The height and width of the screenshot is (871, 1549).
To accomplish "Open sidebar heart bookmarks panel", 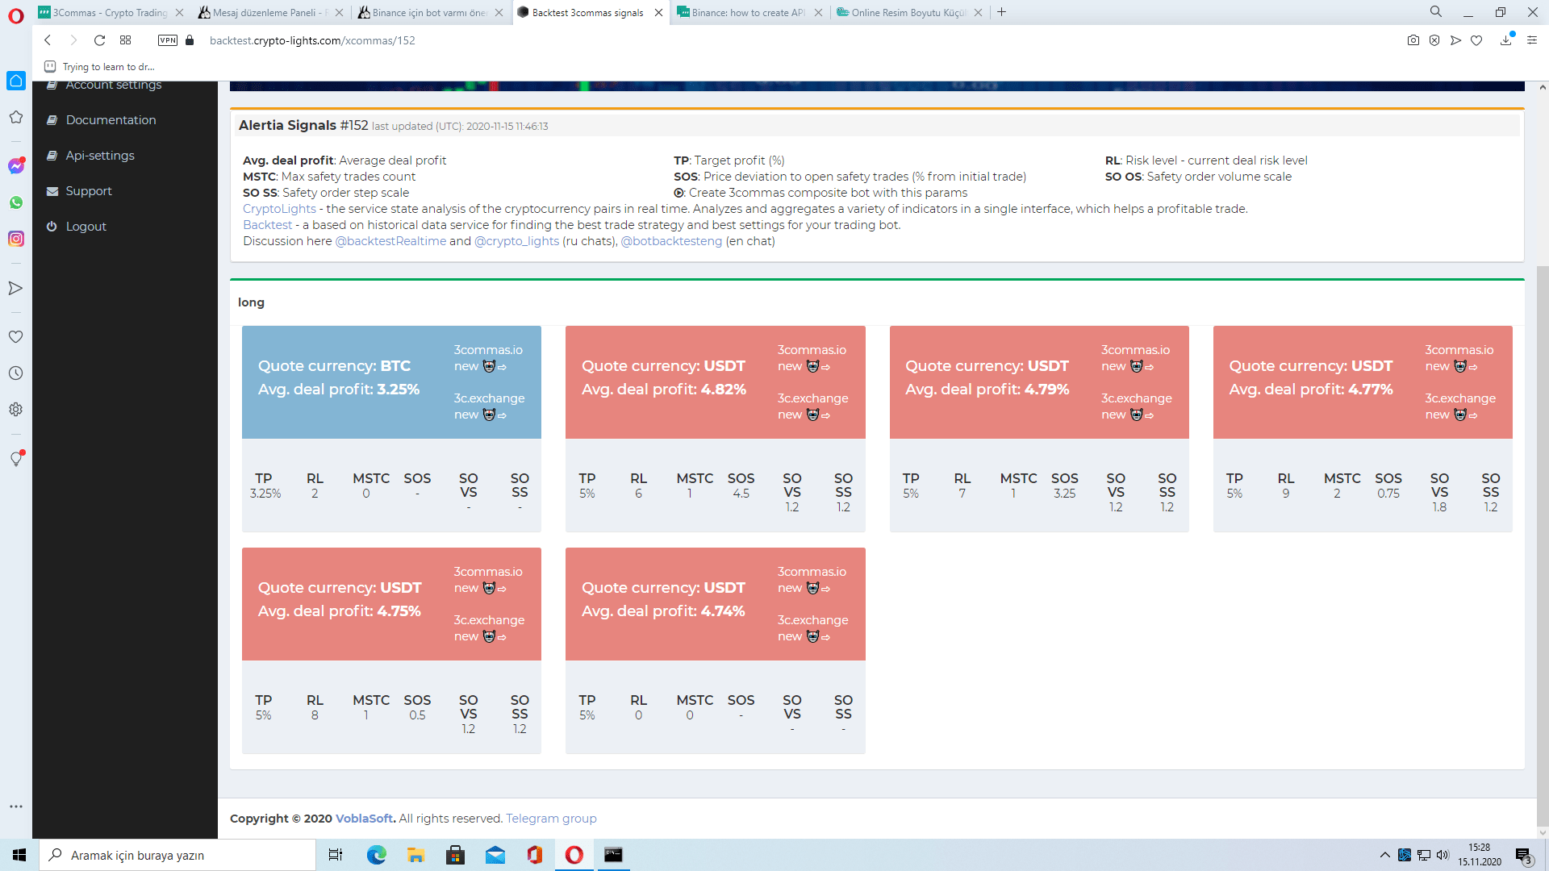I will pyautogui.click(x=15, y=336).
